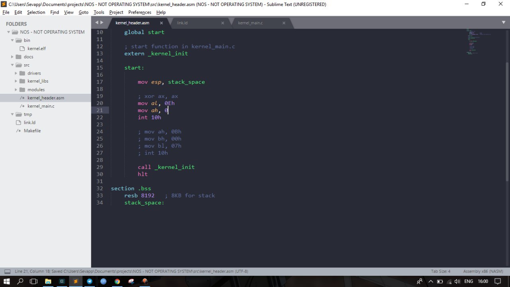Show hidden system tray icons
Viewport: 510px width, 287px height.
point(430,281)
